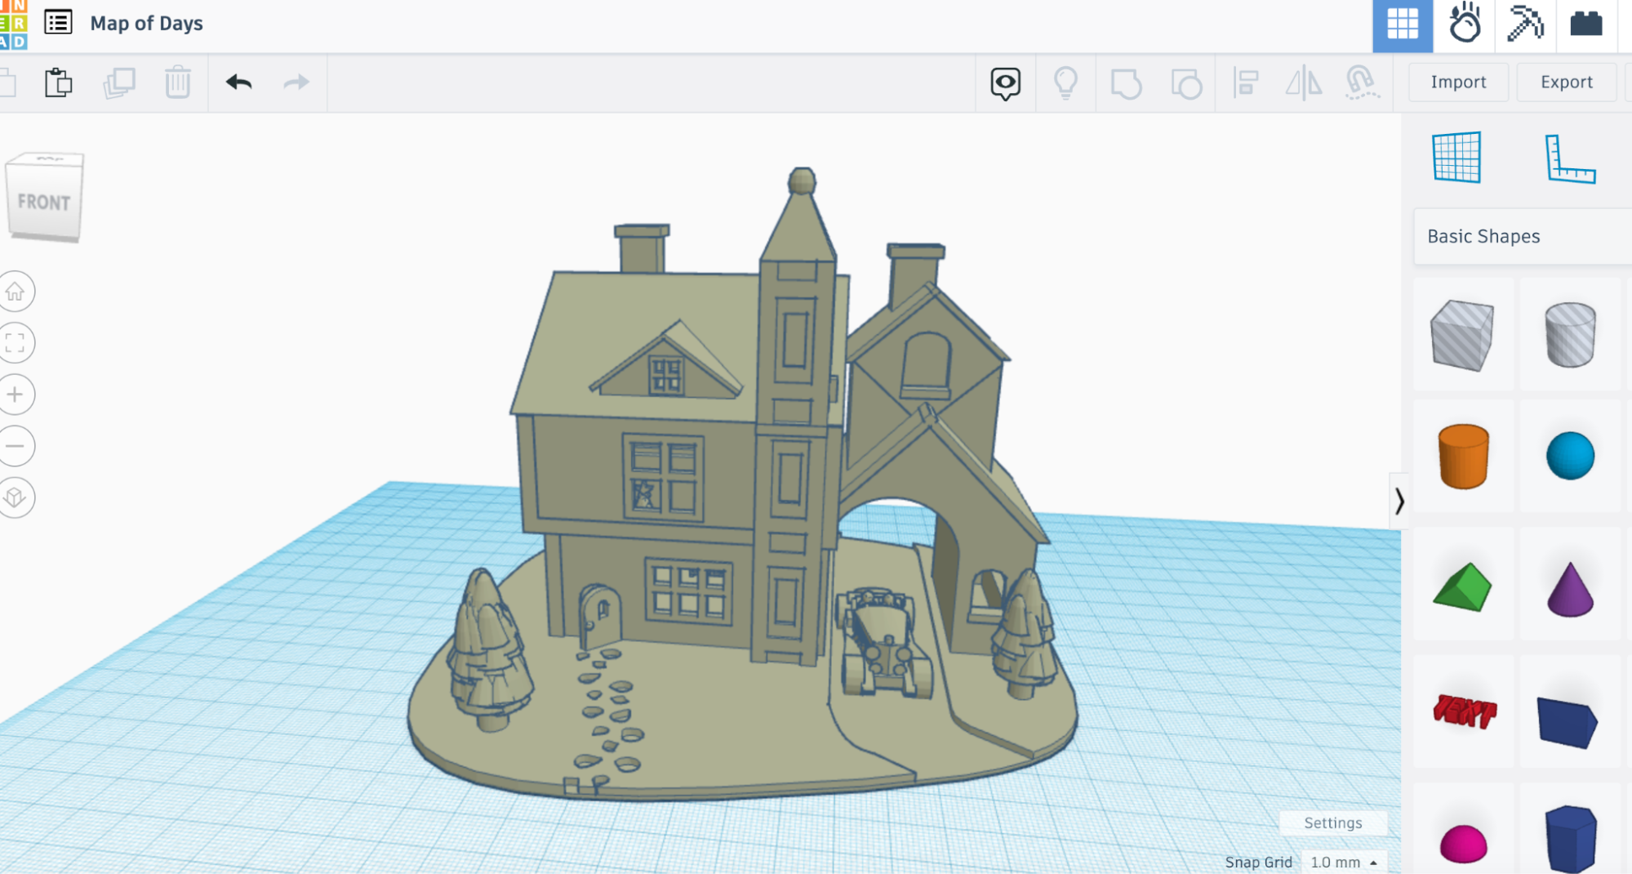Open the Snap Grid 1.0 mm dropdown
This screenshot has height=874, width=1632.
pos(1343,862)
